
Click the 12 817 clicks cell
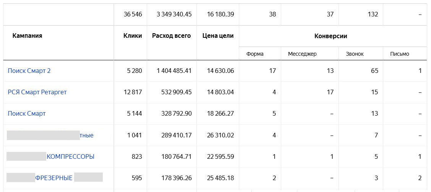[133, 92]
